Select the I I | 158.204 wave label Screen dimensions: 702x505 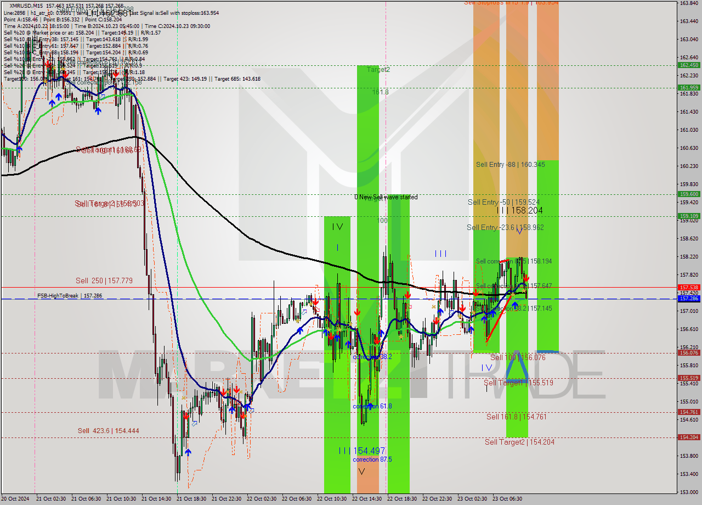click(x=519, y=210)
